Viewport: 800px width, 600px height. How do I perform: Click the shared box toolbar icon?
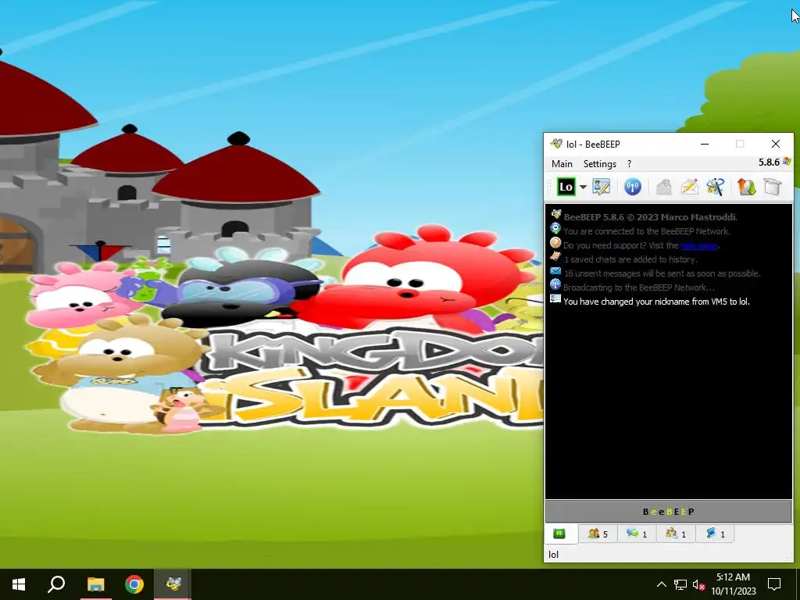click(773, 187)
